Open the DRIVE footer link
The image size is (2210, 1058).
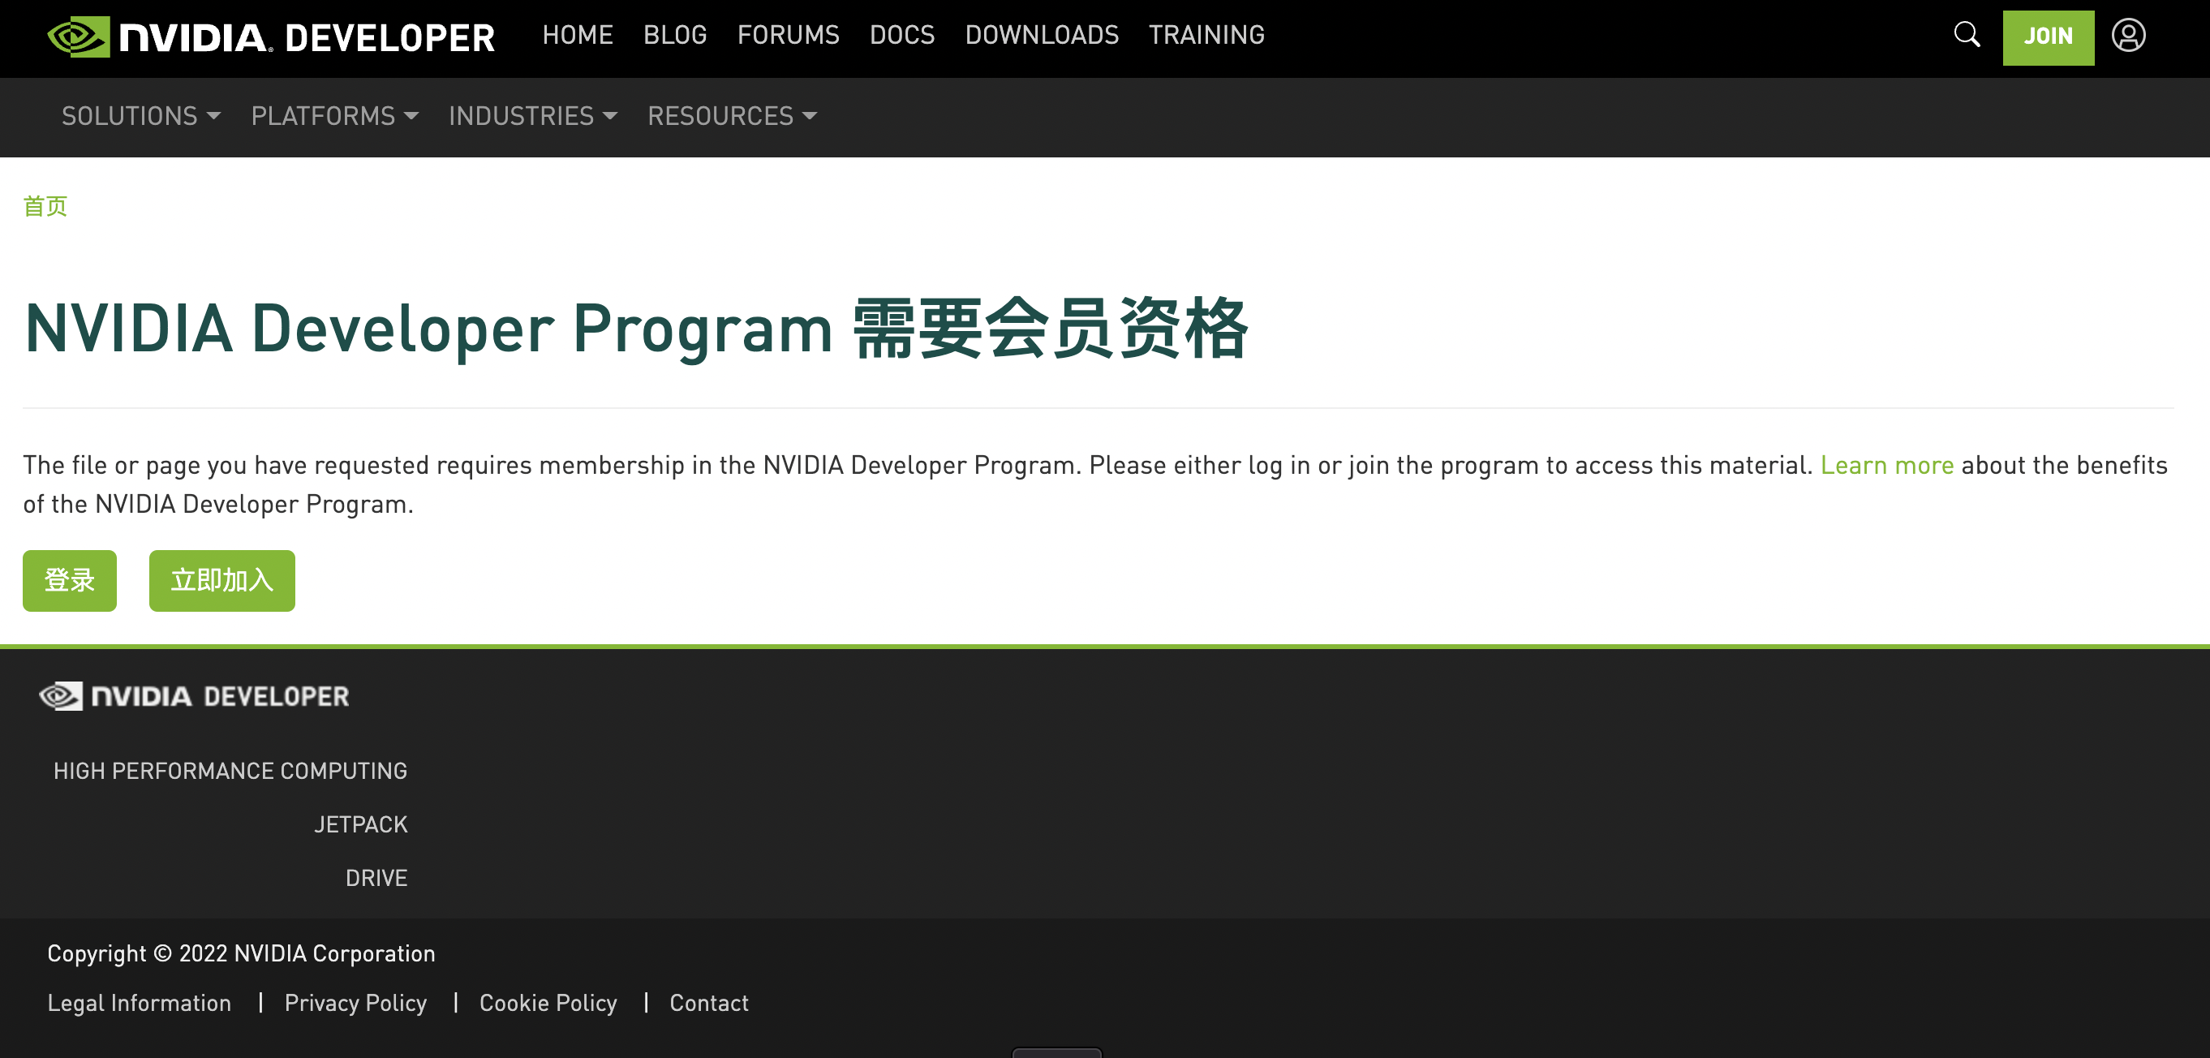click(376, 878)
